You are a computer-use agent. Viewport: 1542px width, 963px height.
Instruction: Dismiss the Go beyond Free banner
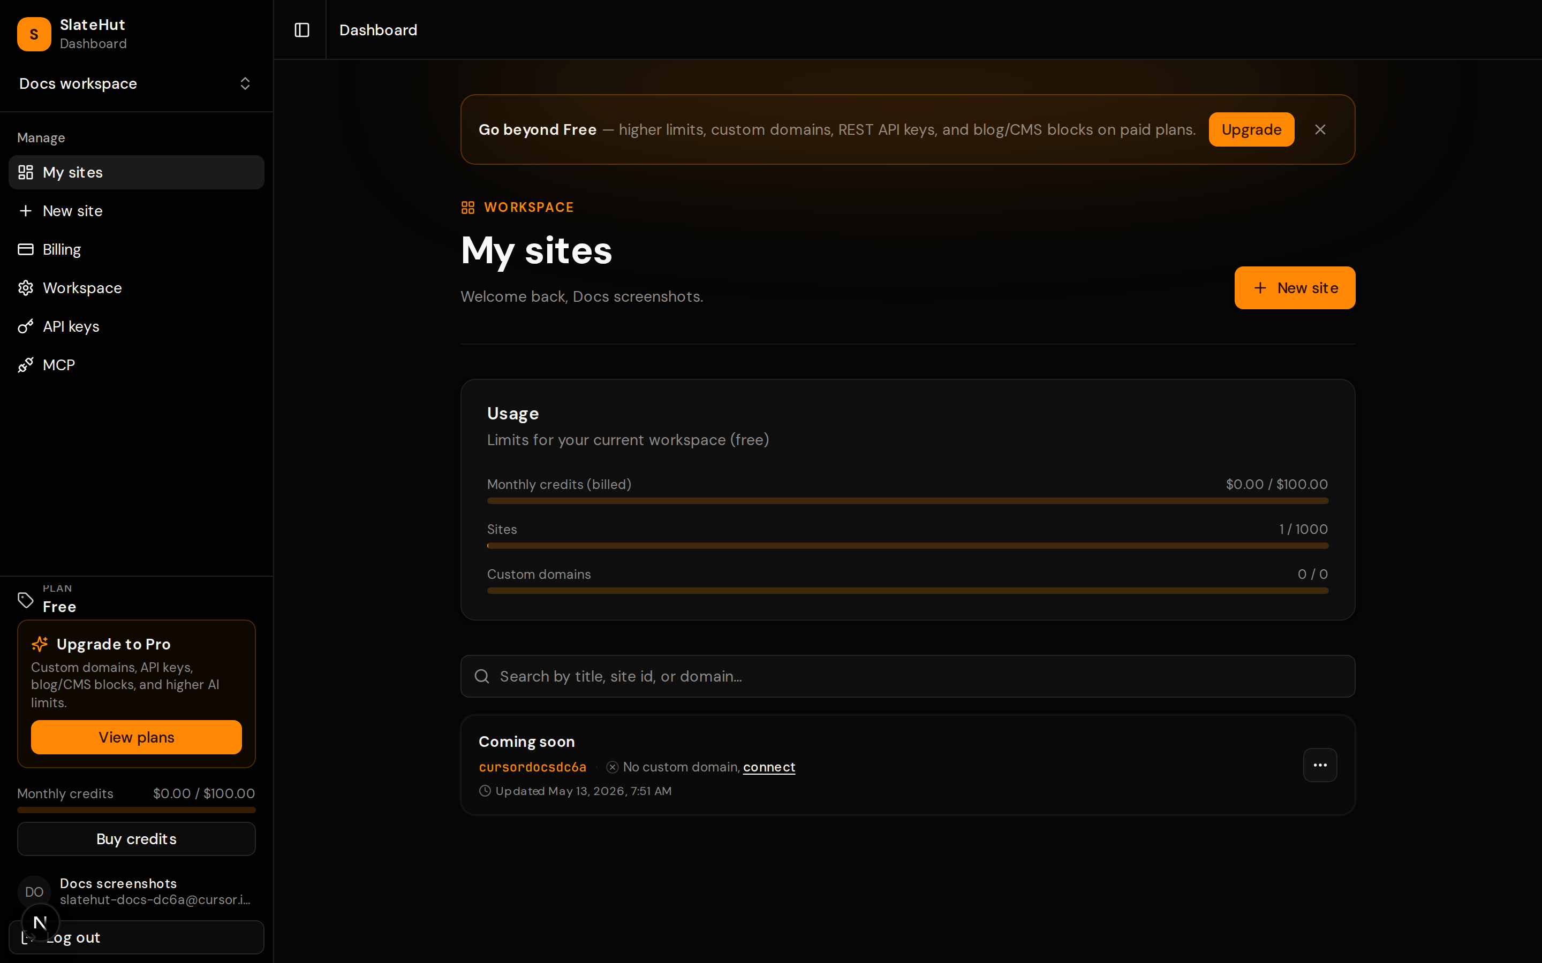tap(1320, 129)
